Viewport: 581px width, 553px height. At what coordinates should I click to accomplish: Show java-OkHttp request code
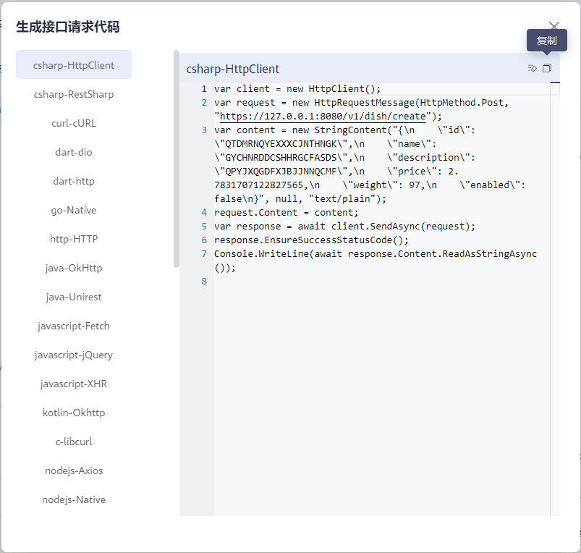pos(74,268)
